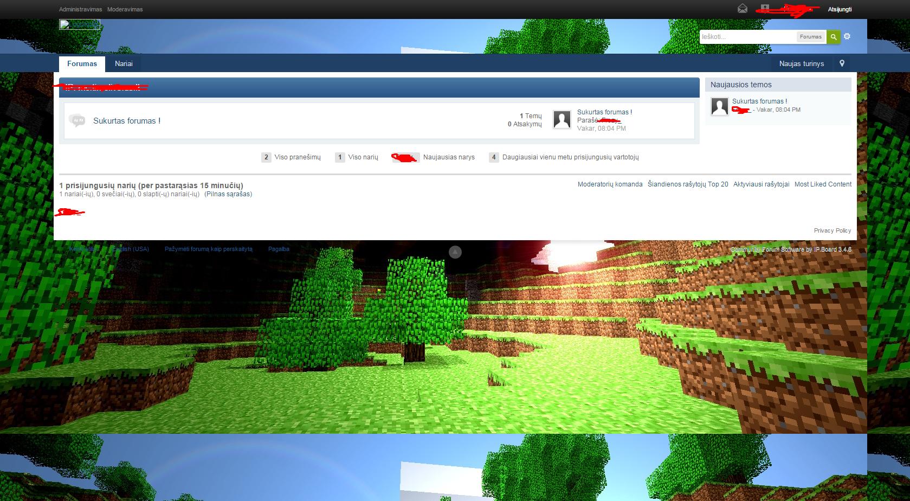Click the last poster avatar in forum row
Screen dimensions: 910x501
[x=562, y=119]
